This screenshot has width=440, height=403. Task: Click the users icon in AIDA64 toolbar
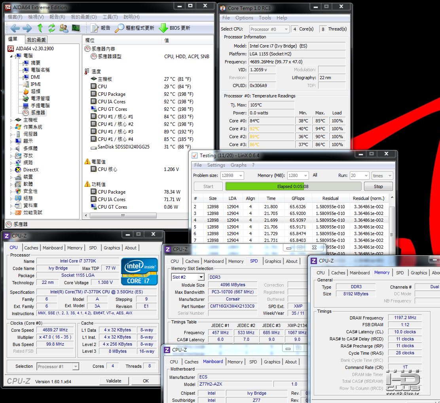(x=64, y=28)
